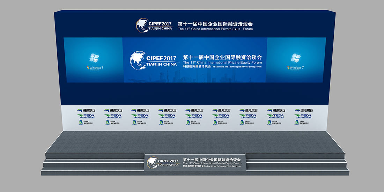Click the Windows flag logo on left screen

[x=94, y=59]
